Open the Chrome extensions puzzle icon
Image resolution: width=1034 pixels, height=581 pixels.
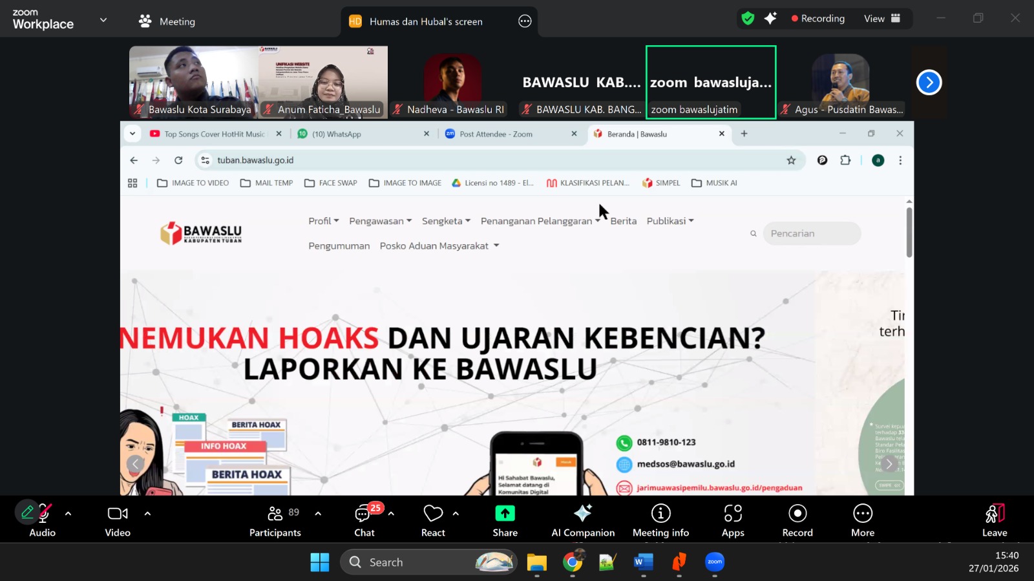pos(845,160)
